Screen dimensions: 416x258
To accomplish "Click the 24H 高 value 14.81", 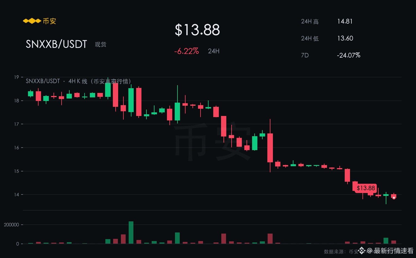I will pyautogui.click(x=345, y=21).
